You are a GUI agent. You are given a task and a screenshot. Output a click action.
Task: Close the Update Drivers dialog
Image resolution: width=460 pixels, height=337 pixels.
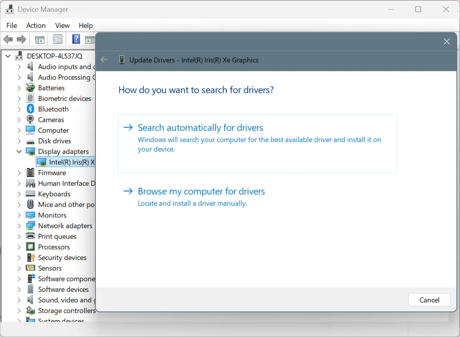pyautogui.click(x=447, y=42)
